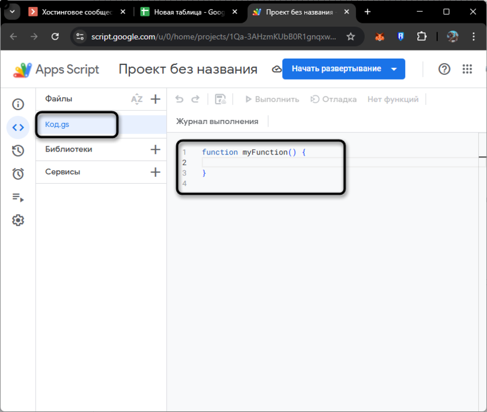
Task: Open the Google apps grid
Action: pos(467,69)
